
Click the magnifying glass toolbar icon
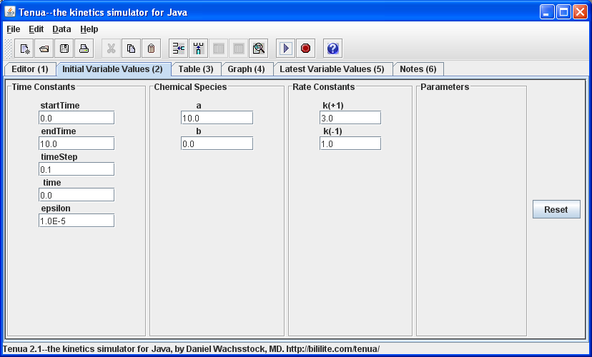click(259, 49)
